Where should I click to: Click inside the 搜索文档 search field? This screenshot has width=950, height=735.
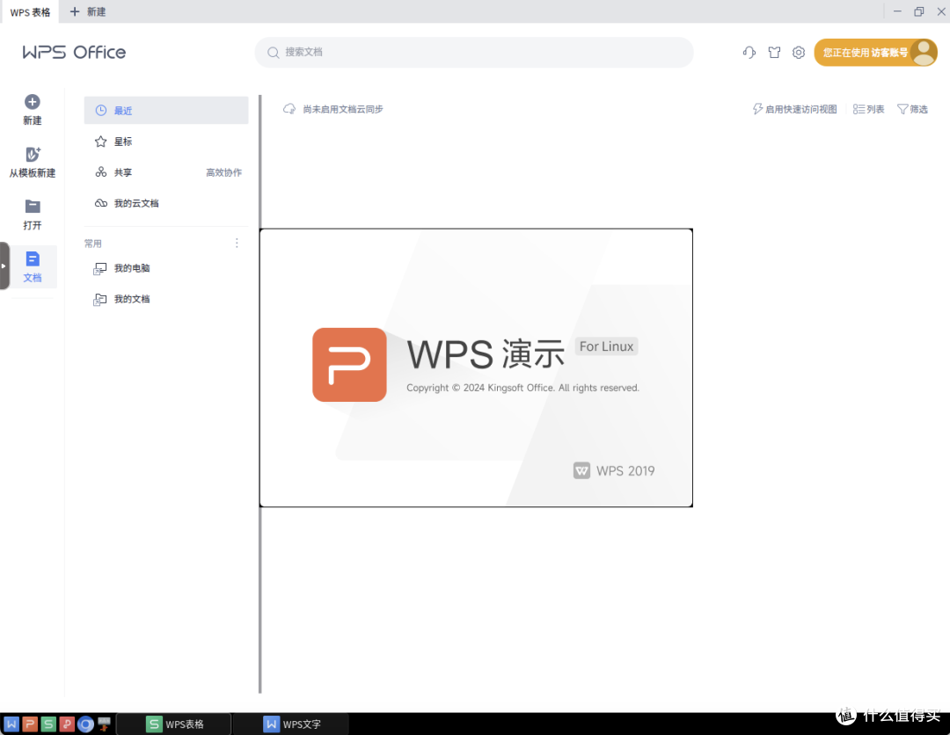click(x=473, y=53)
